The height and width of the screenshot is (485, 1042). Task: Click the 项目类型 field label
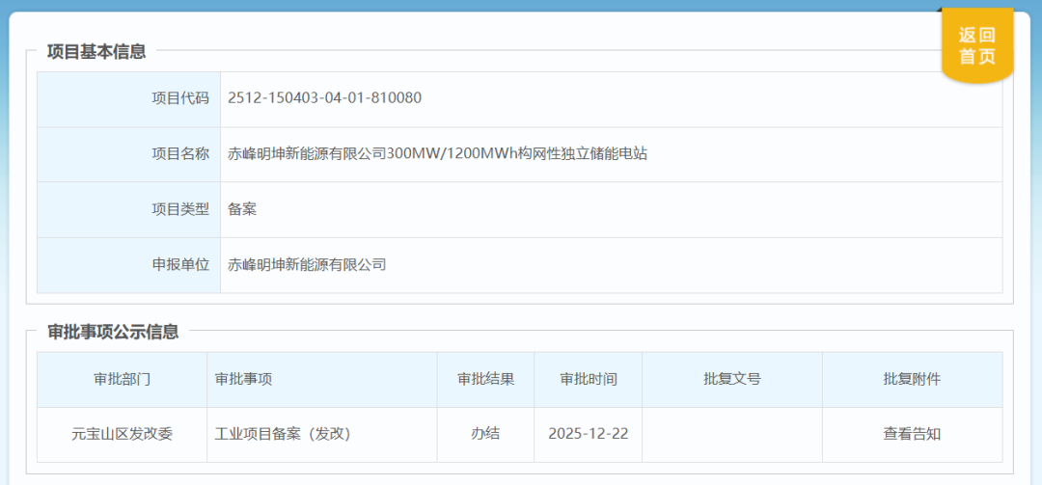pyautogui.click(x=180, y=208)
